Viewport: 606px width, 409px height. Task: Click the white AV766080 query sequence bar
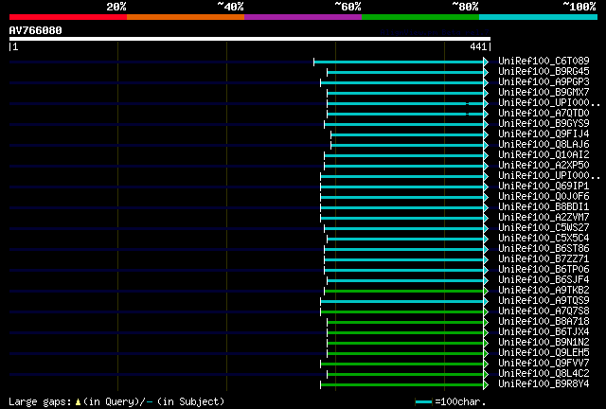pos(250,39)
